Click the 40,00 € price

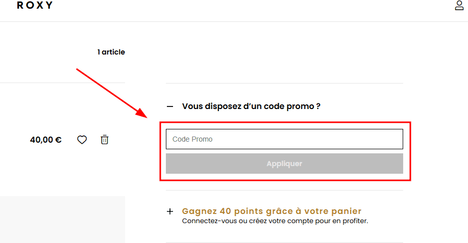pyautogui.click(x=46, y=140)
